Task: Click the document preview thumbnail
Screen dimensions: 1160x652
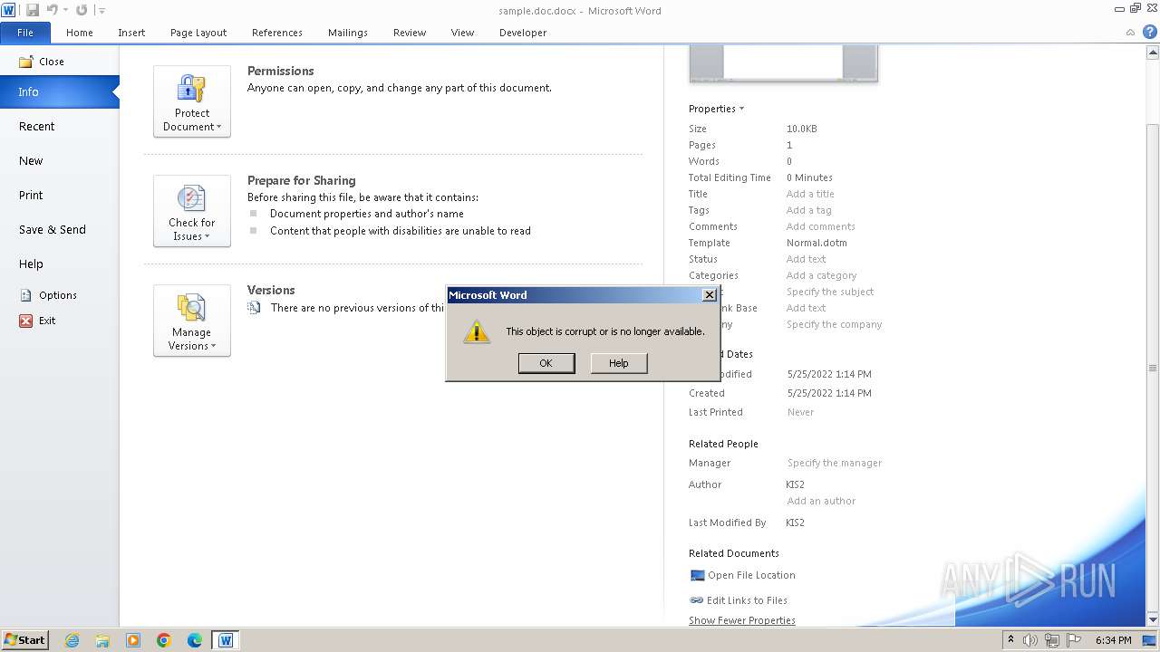Action: pyautogui.click(x=783, y=62)
